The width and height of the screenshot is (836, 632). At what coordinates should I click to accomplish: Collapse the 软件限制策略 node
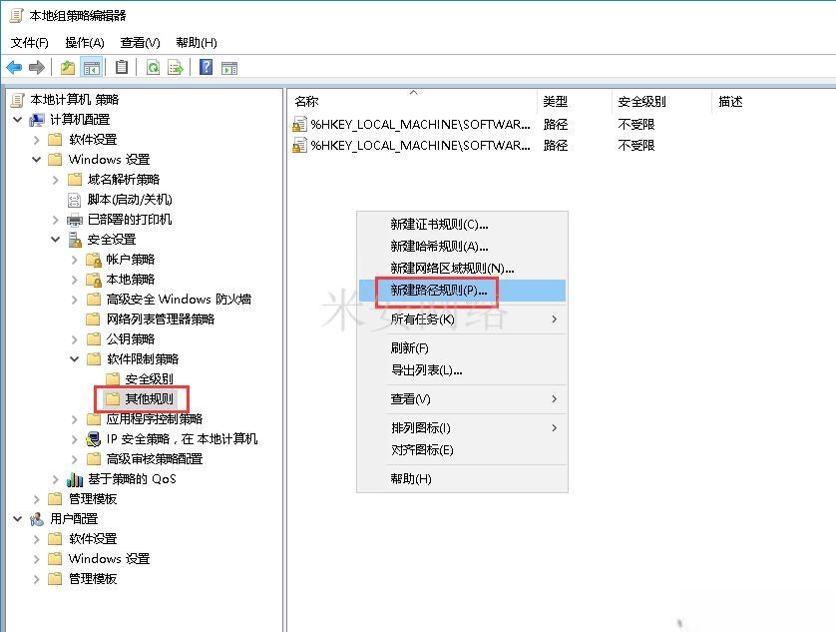75,359
